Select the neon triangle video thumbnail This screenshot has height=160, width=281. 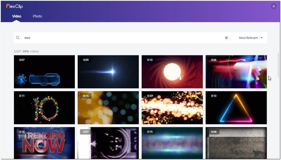click(x=236, y=108)
